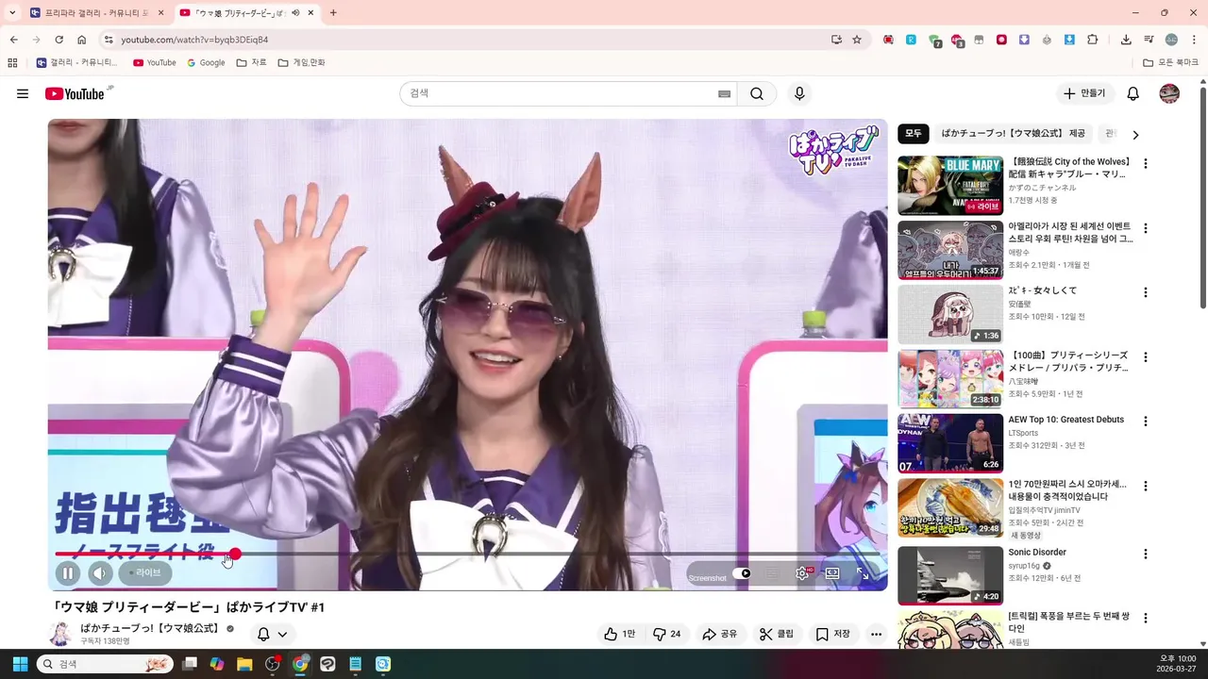
Task: Open more options for 아멜리아가 시장 된 세계선 video
Action: tap(1146, 228)
